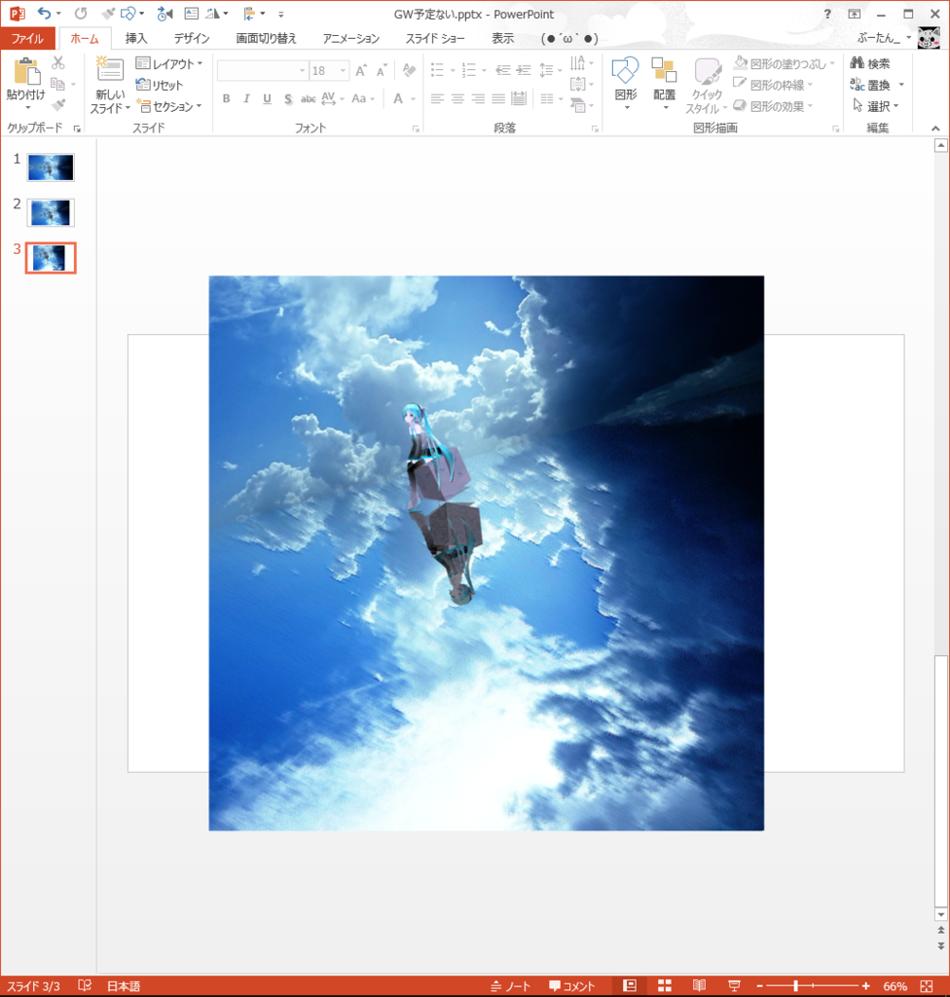Align text right

(478, 98)
